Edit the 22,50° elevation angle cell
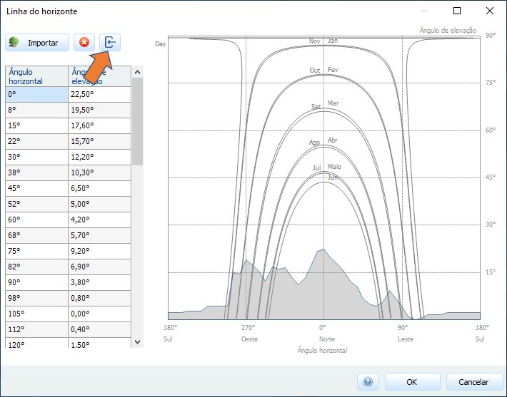The width and height of the screenshot is (507, 397). click(99, 94)
